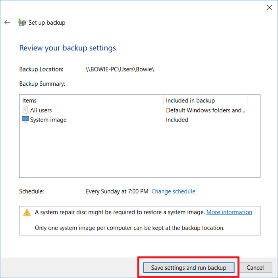The width and height of the screenshot is (278, 278).
Task: Click the Set up backup wizard icon
Action: [22, 22]
